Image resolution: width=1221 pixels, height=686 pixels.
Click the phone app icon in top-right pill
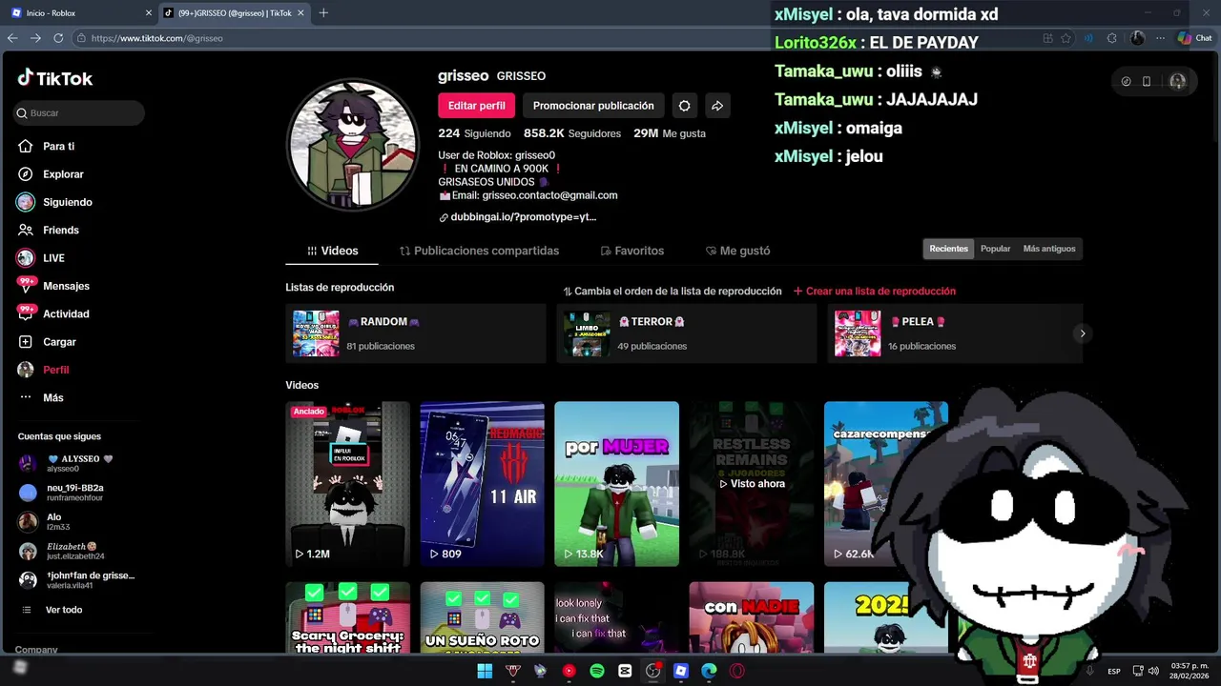coord(1147,82)
